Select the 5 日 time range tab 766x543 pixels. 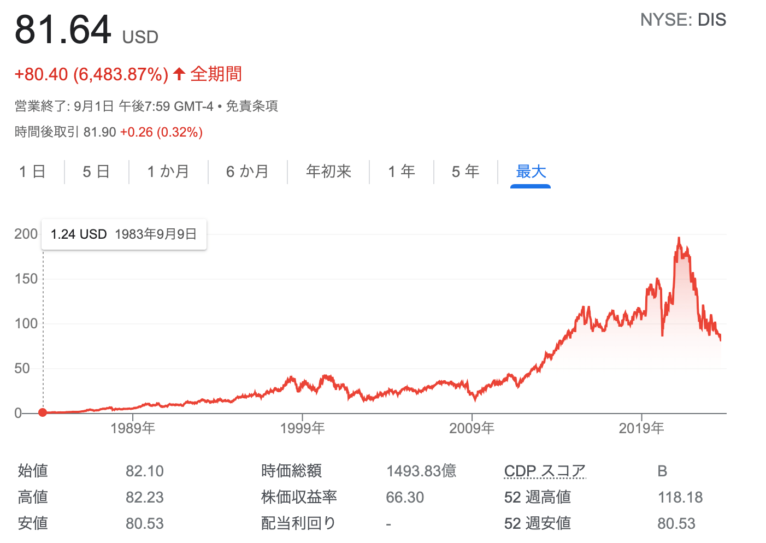click(x=96, y=172)
